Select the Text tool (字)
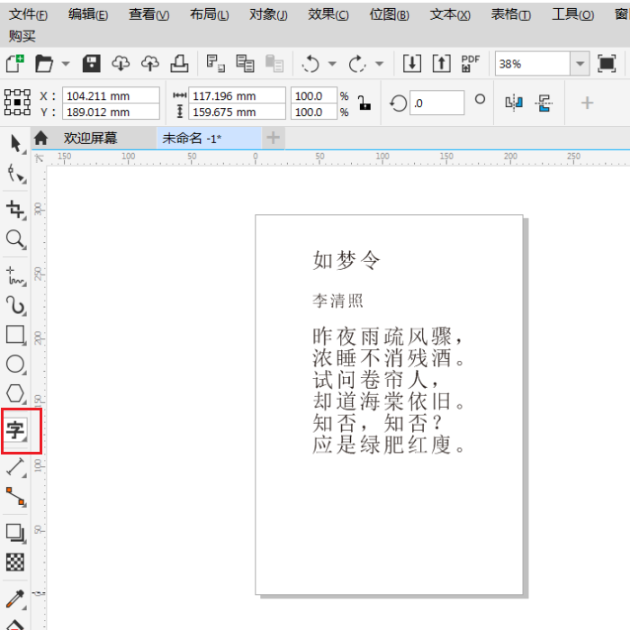 coord(16,430)
